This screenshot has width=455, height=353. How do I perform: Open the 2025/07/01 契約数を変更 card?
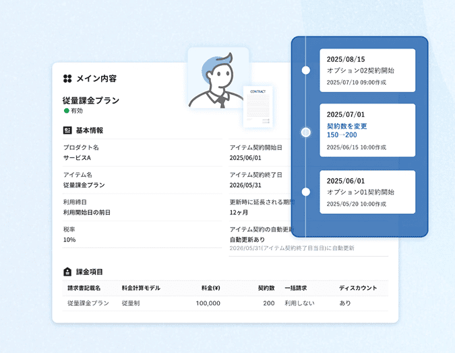tap(367, 131)
